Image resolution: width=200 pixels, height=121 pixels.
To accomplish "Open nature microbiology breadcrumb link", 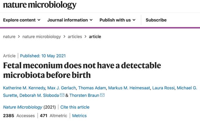I will coord(42,37).
